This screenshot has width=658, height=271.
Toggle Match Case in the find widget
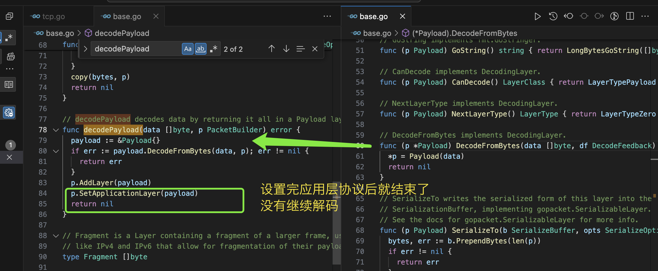pyautogui.click(x=188, y=49)
